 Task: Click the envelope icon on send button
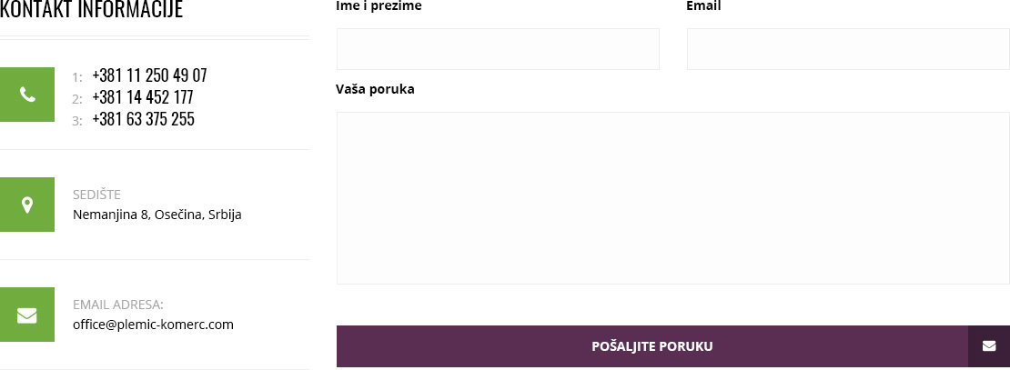989,346
